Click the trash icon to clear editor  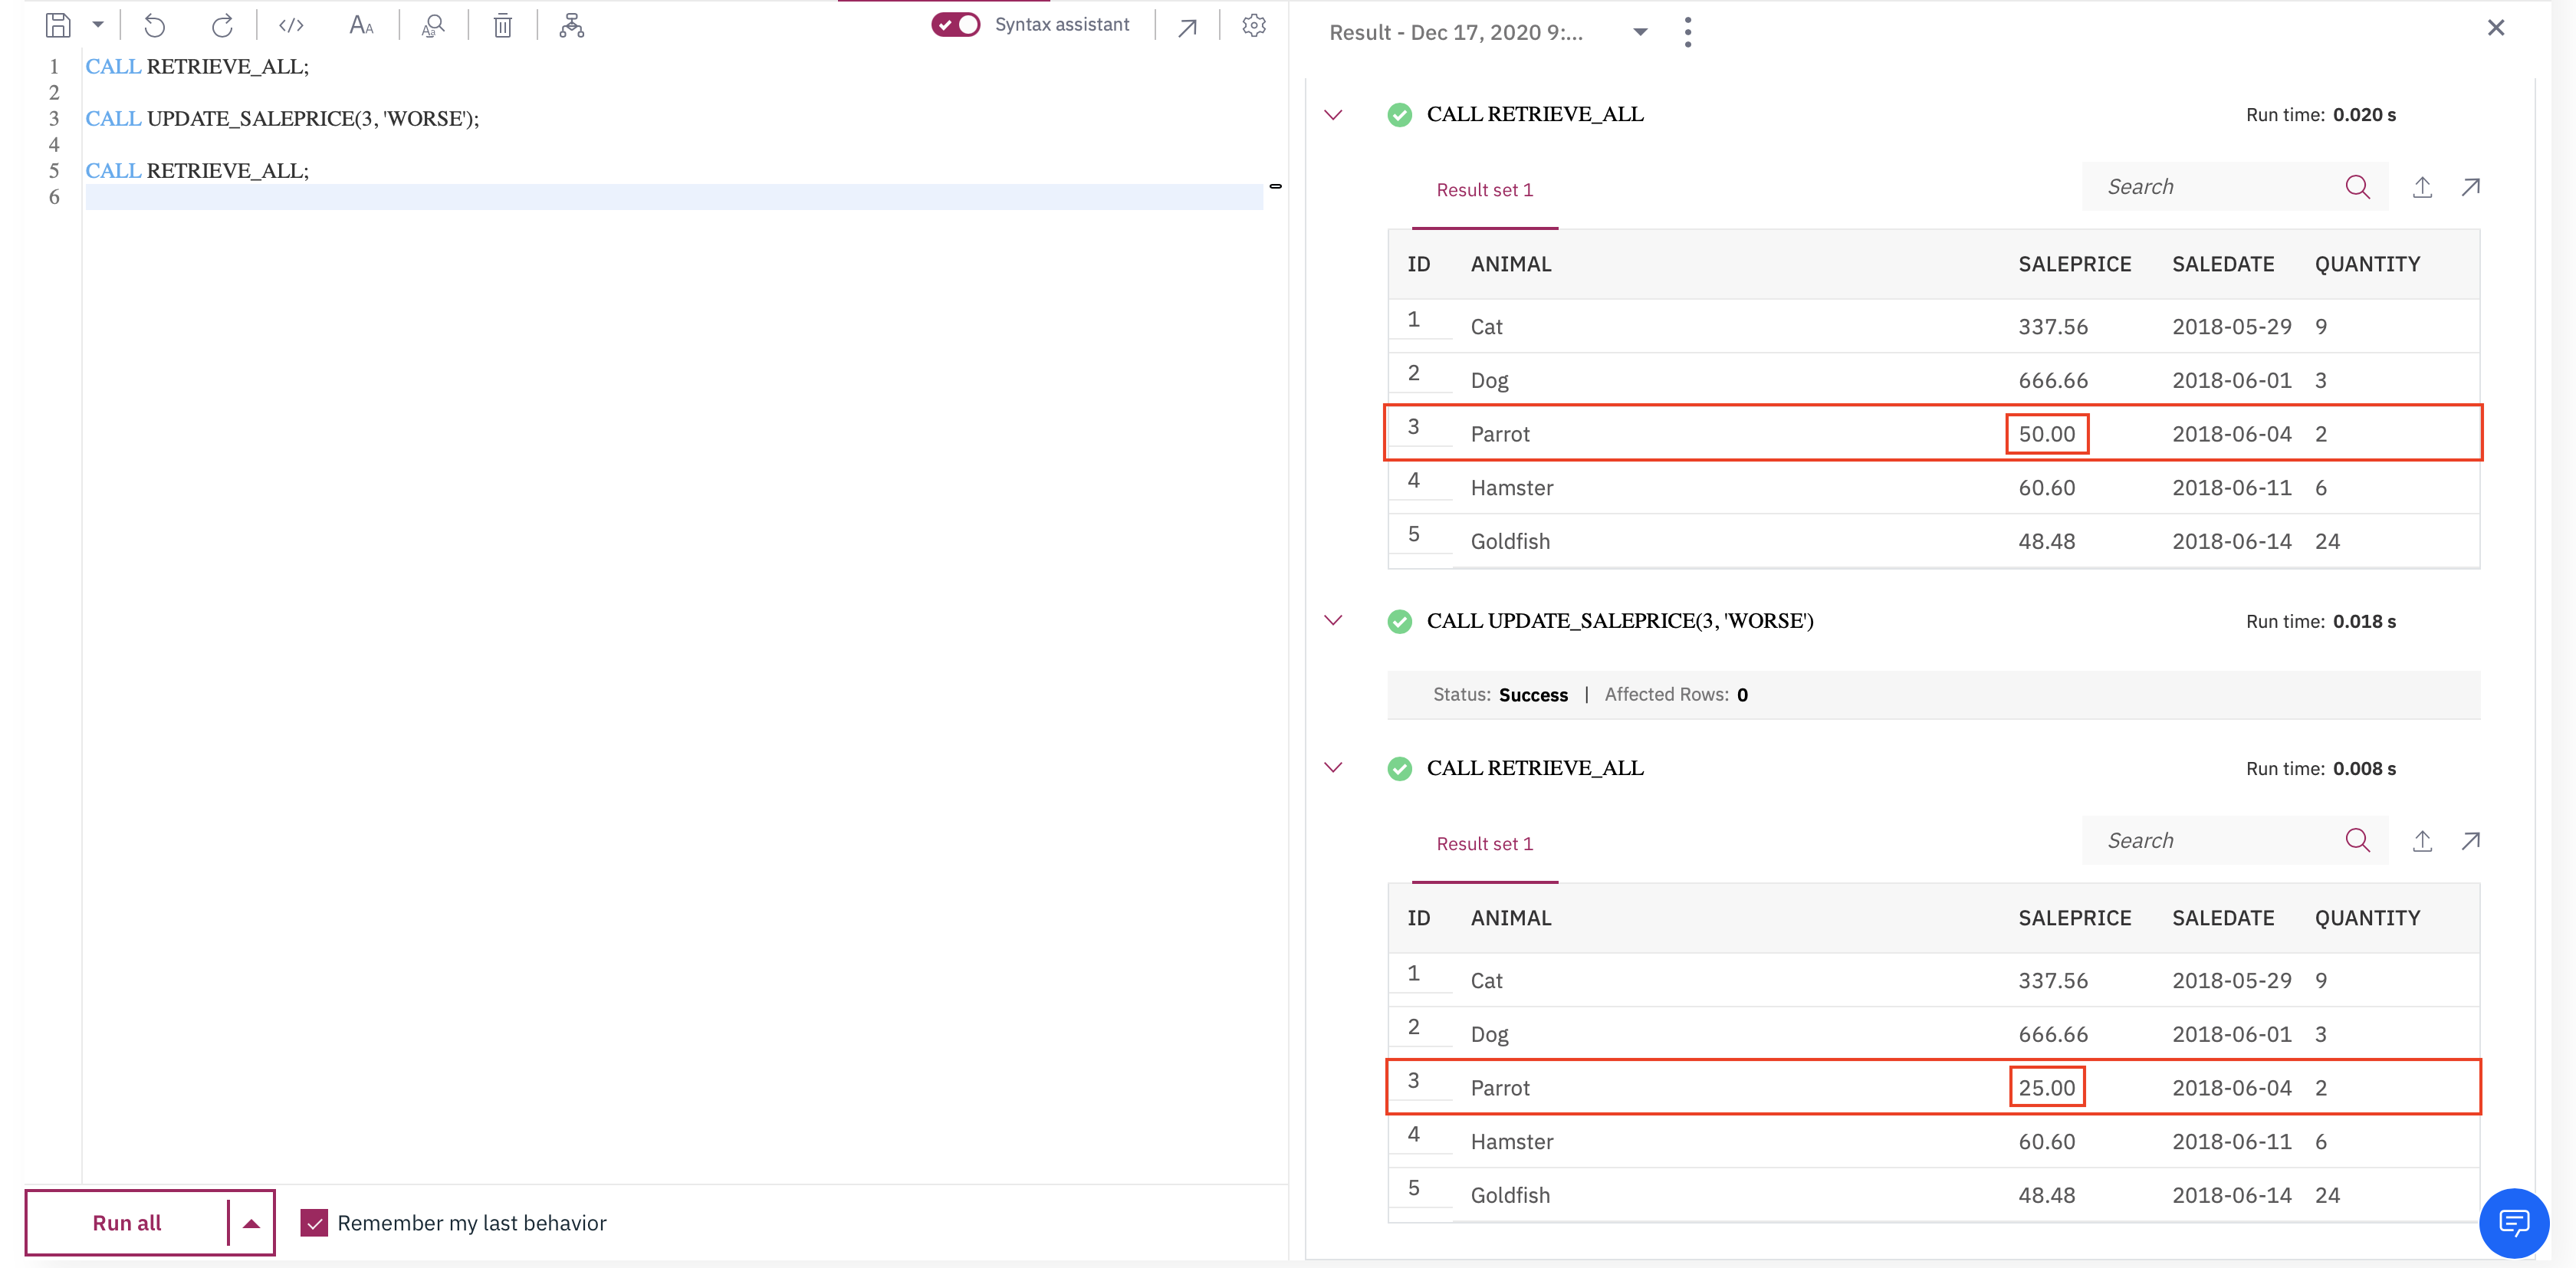coord(503,25)
